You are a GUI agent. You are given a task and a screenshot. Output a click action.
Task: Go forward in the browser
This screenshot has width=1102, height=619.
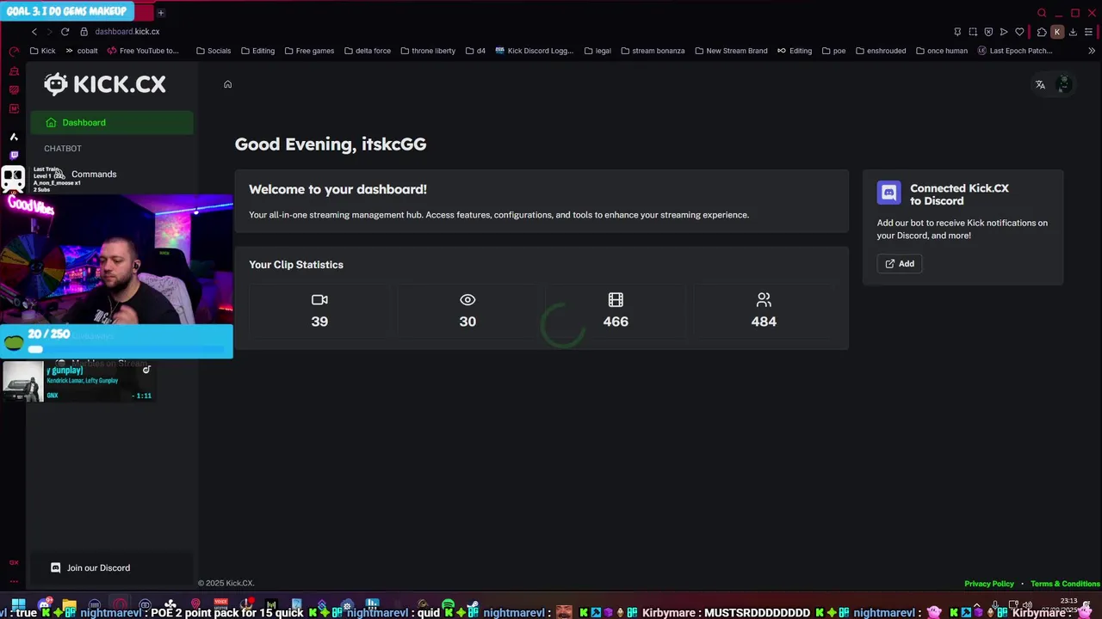tap(49, 32)
